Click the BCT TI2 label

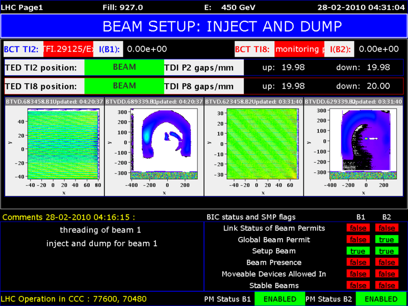click(x=23, y=49)
